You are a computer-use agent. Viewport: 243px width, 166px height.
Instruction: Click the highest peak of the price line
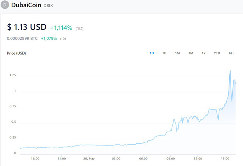click(230, 70)
